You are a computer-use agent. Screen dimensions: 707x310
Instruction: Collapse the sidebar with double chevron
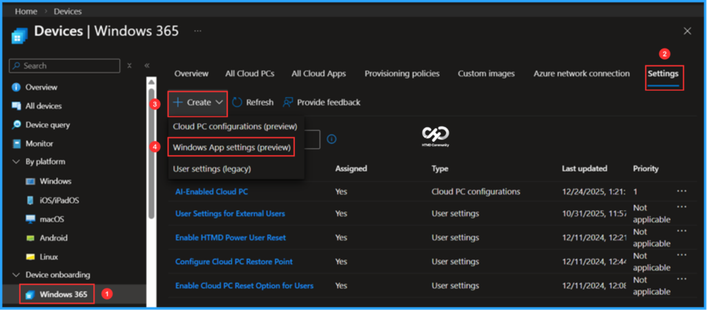(x=146, y=65)
